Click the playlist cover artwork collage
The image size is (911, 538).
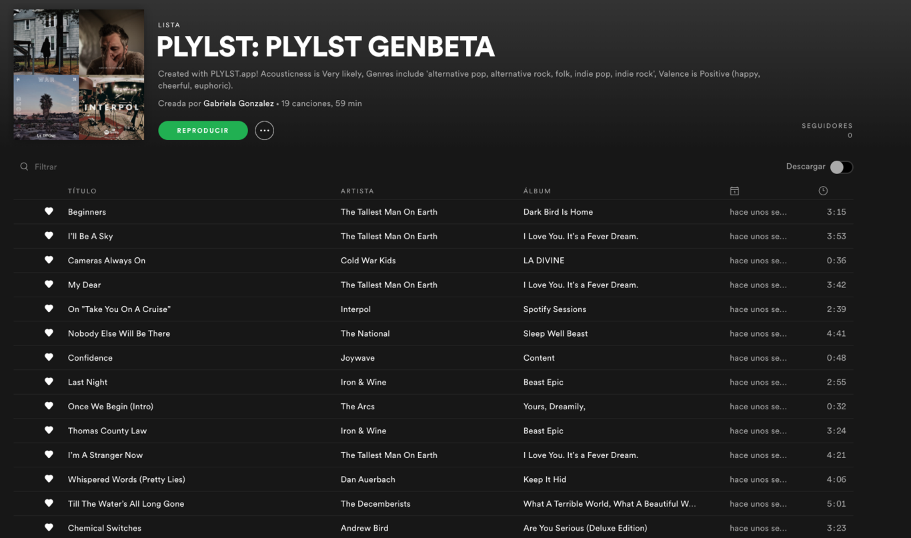click(78, 74)
